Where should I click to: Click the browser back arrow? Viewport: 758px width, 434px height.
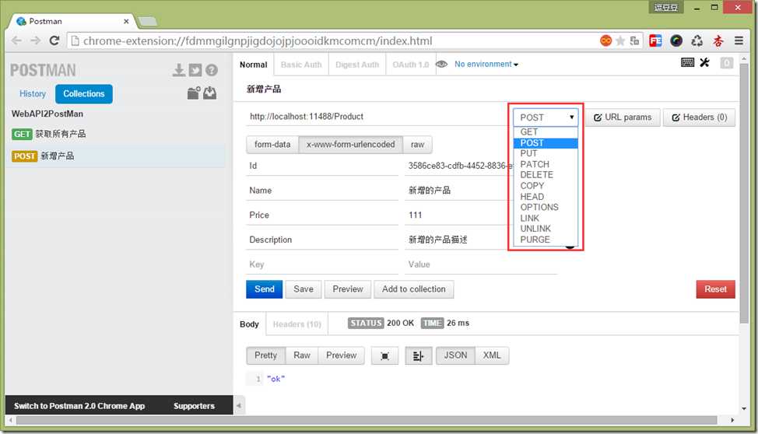click(x=16, y=40)
